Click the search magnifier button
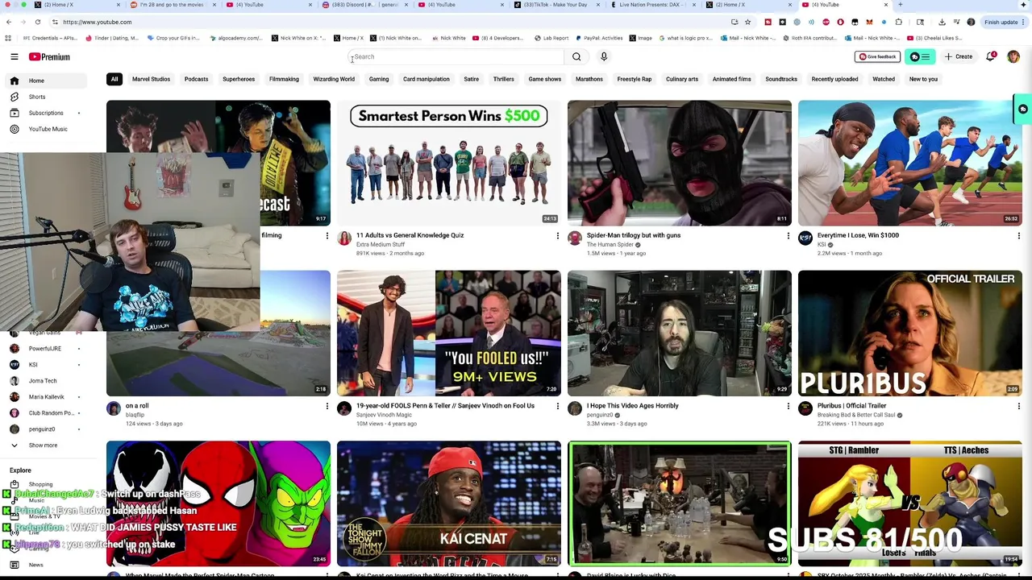 576,56
